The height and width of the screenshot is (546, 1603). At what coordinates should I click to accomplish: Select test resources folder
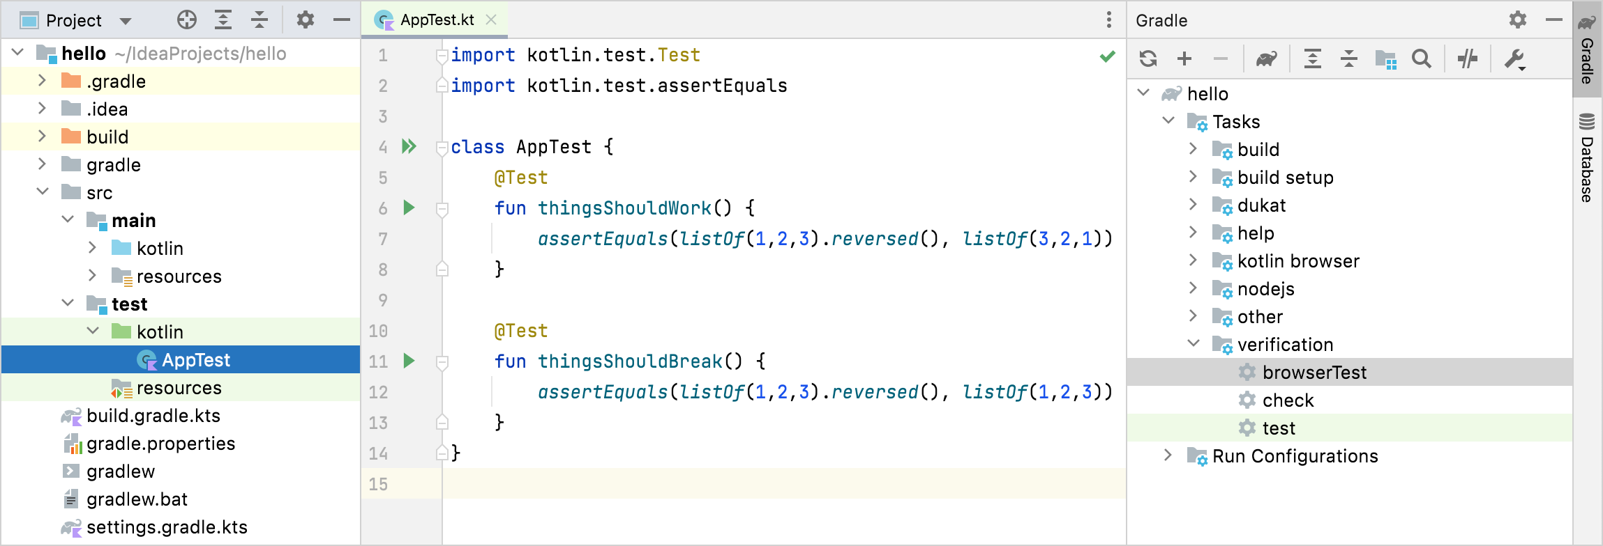click(x=181, y=387)
